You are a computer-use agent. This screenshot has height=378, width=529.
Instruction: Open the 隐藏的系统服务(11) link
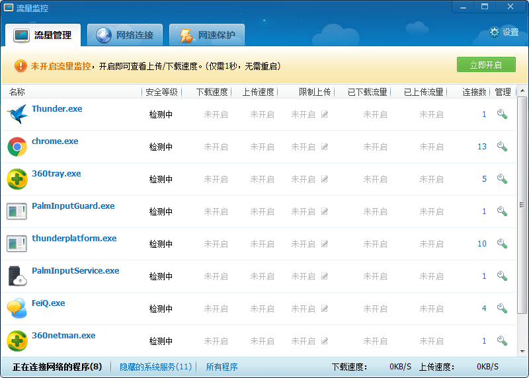(155, 367)
